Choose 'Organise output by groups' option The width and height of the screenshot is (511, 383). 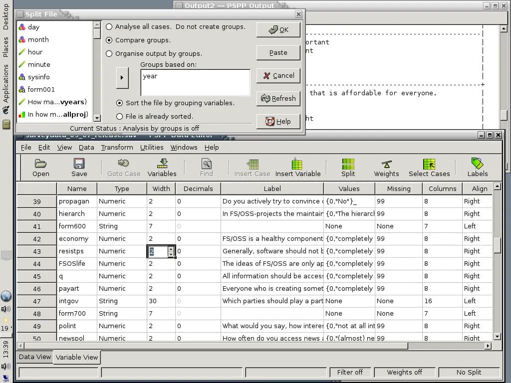pos(109,54)
